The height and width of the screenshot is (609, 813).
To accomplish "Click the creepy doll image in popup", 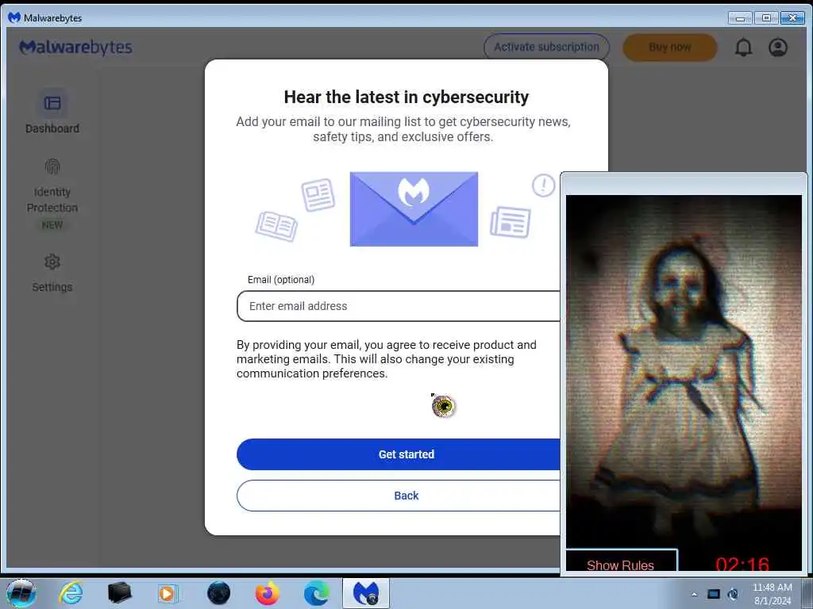I will pyautogui.click(x=684, y=371).
